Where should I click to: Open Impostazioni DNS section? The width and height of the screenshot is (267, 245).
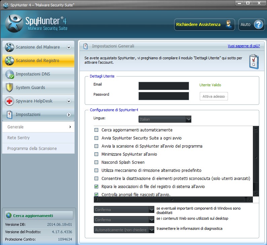(38, 74)
